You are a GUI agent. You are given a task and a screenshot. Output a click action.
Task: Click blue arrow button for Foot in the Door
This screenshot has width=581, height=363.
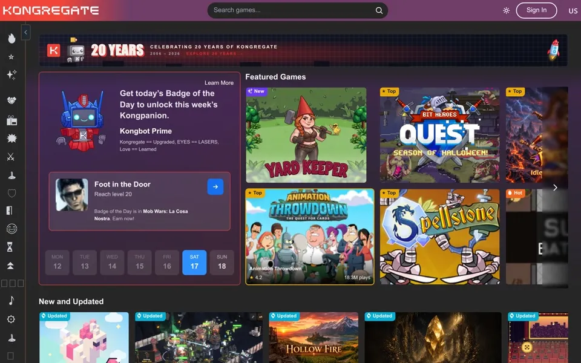coord(215,187)
